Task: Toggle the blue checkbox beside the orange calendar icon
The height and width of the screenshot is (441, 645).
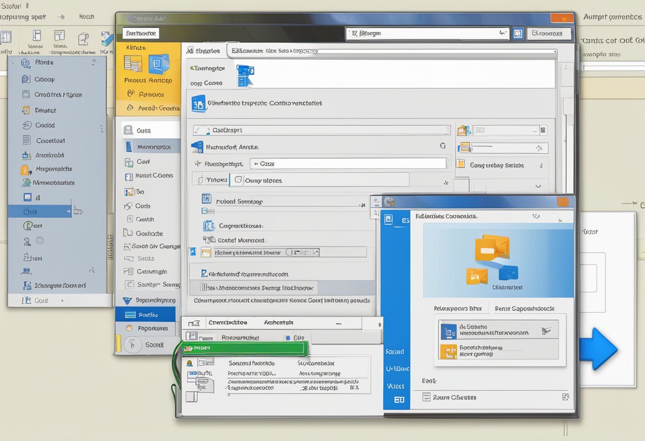Action: (193, 252)
